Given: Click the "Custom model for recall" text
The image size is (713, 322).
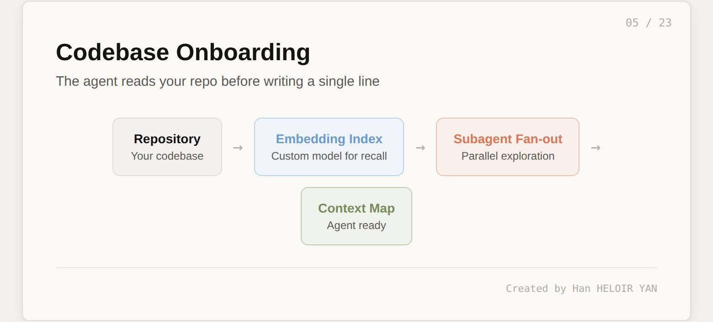Looking at the screenshot, I should click(329, 156).
